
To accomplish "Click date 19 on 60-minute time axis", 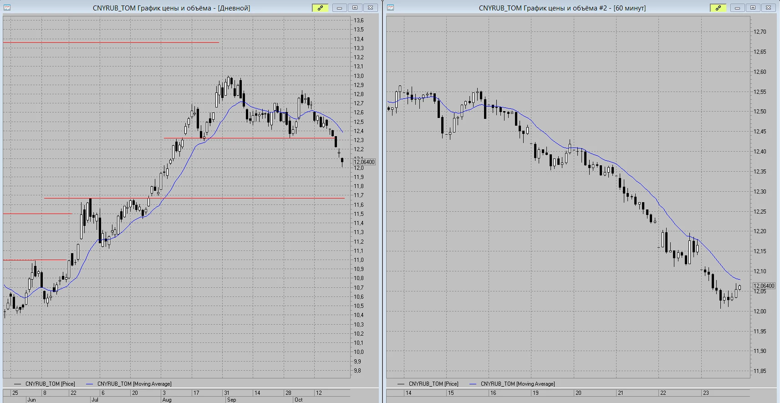I will click(535, 393).
